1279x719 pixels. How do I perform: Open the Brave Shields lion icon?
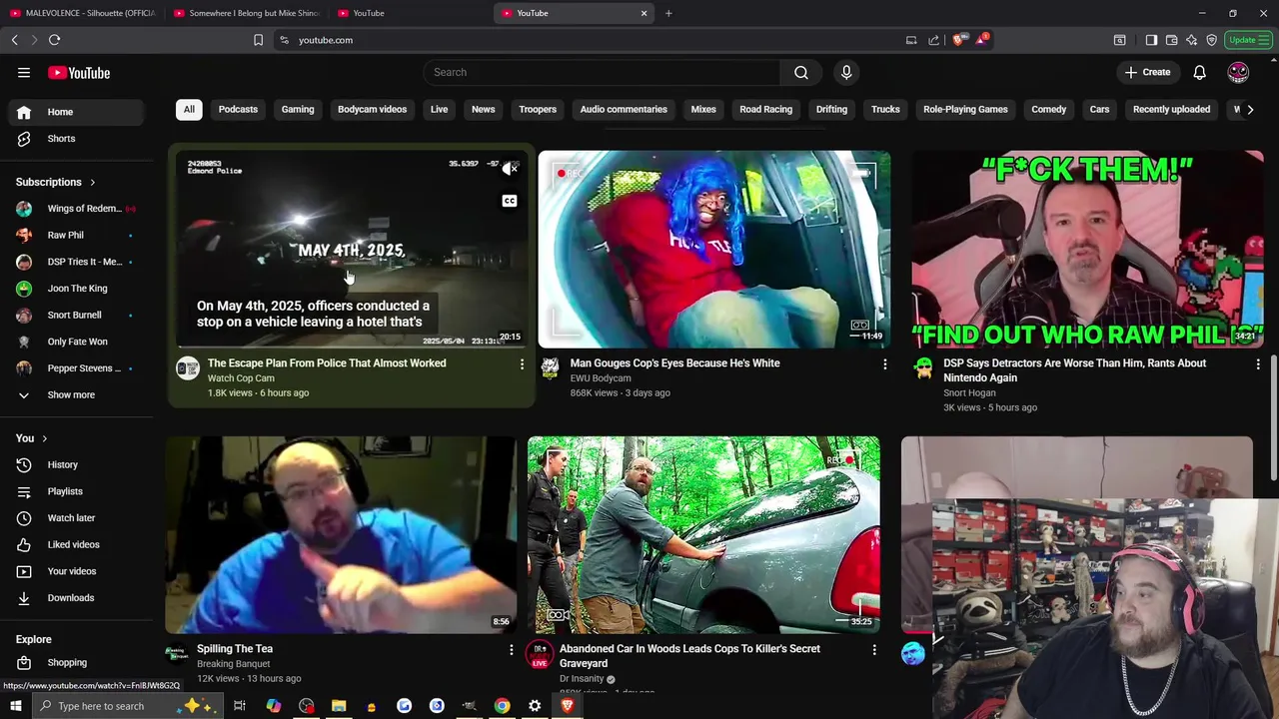(958, 40)
